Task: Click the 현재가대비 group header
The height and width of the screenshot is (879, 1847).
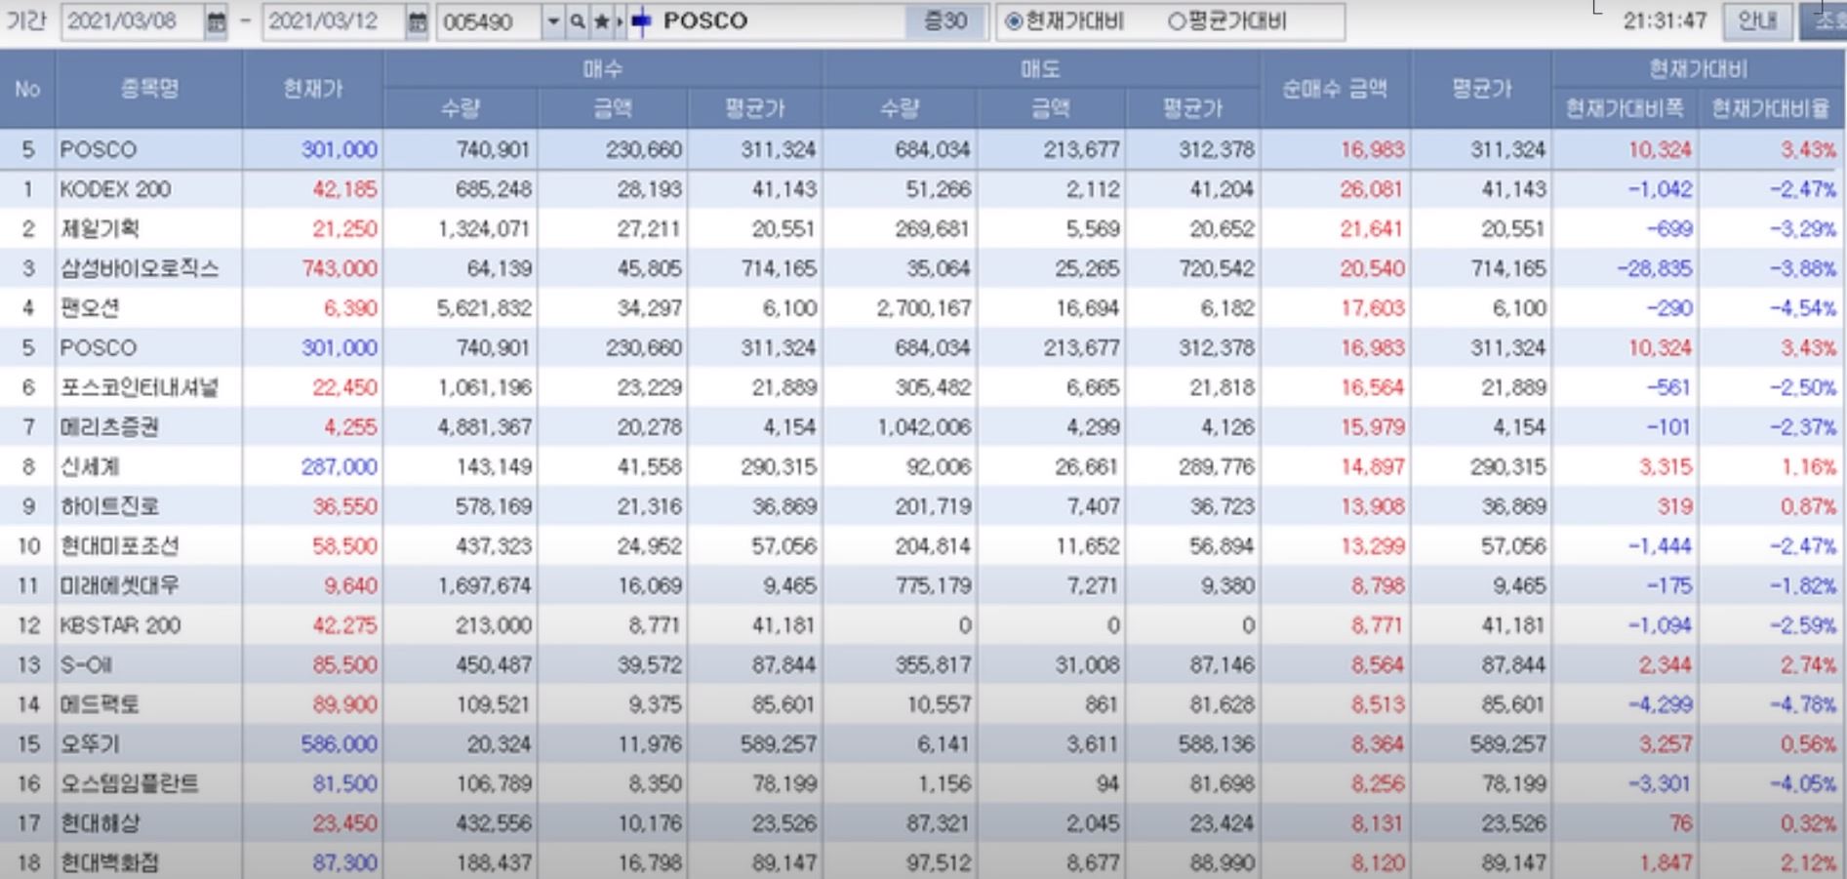Action: [1698, 68]
